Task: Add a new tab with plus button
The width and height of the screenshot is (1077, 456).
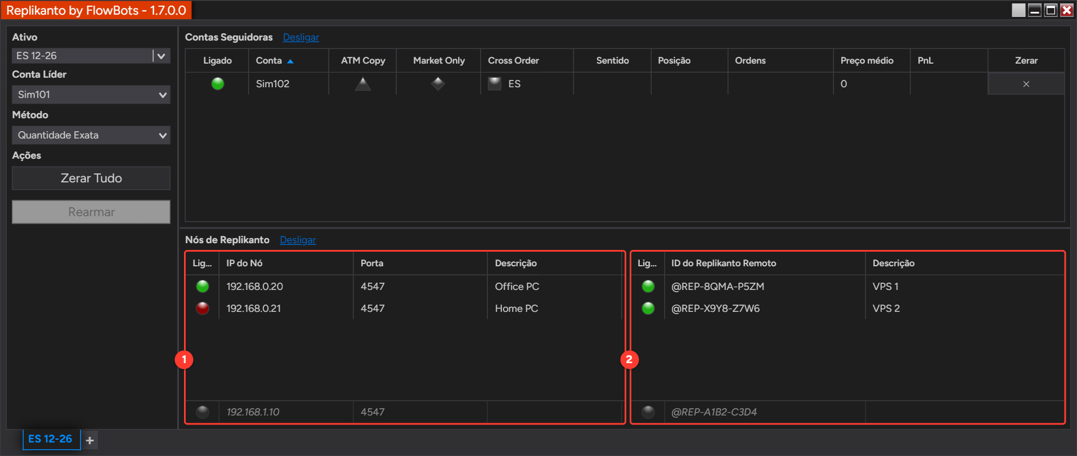Action: point(90,440)
